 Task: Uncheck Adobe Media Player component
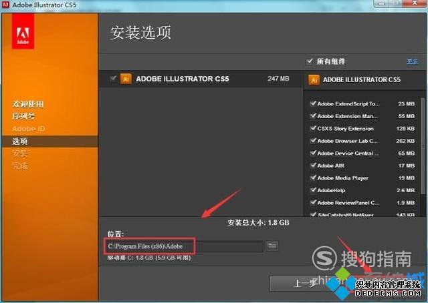[313, 178]
